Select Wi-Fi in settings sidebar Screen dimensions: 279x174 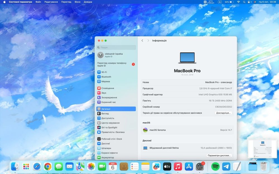[x=116, y=72]
